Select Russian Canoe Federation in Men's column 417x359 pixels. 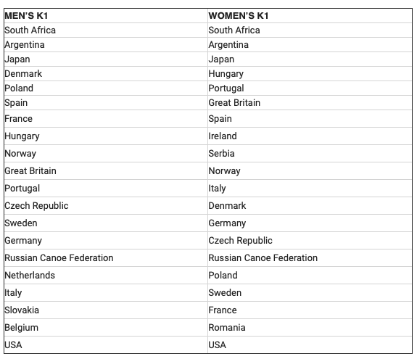coord(59,257)
